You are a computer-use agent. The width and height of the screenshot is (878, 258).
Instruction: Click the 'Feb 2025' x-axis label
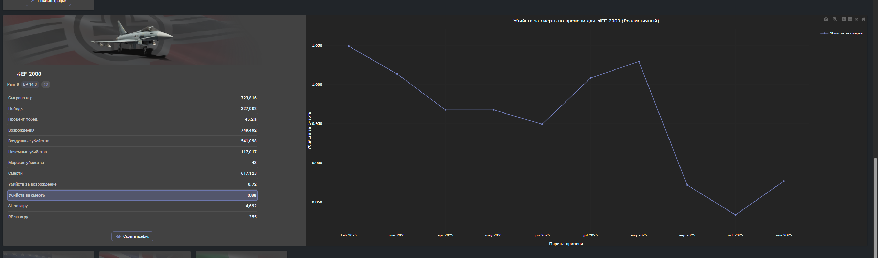pyautogui.click(x=349, y=235)
